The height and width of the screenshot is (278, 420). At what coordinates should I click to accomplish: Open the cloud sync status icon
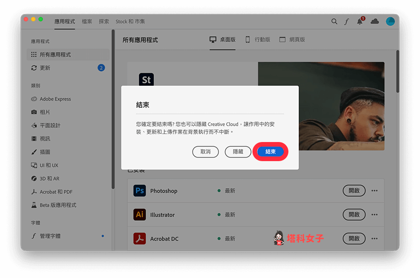(374, 21)
